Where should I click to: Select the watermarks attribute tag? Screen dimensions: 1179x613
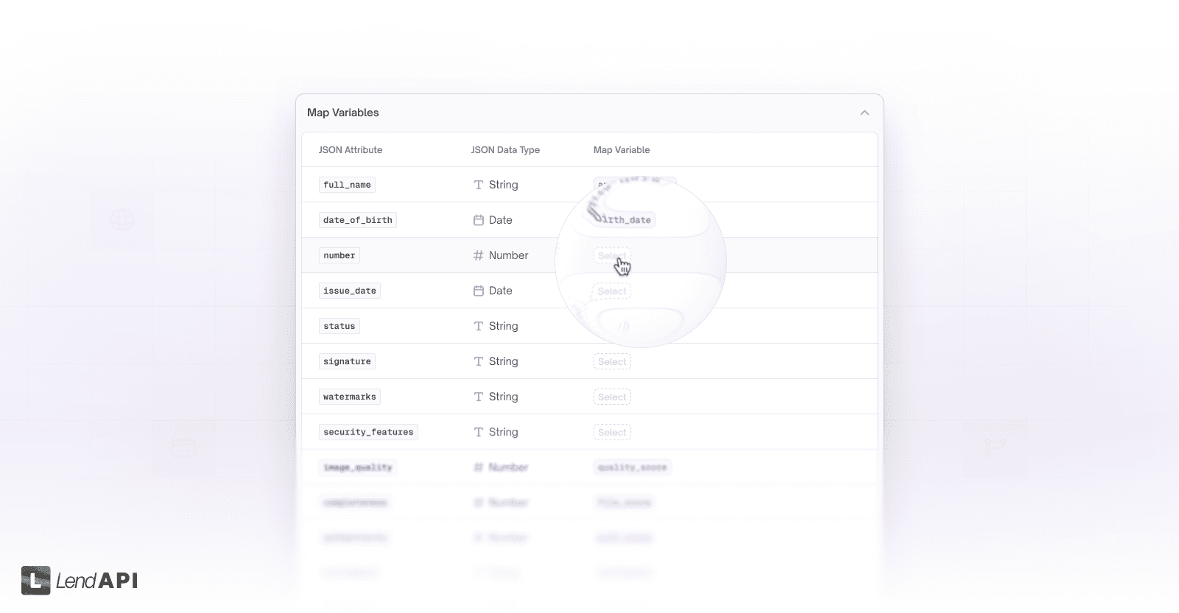coord(350,397)
